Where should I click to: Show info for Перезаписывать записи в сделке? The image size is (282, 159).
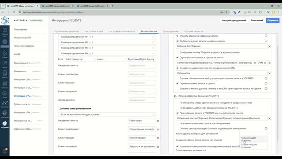(x=266, y=83)
